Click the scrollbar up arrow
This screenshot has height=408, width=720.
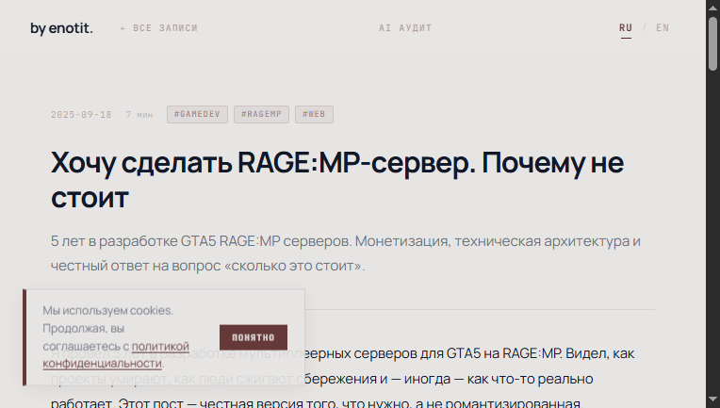tap(712, 7)
